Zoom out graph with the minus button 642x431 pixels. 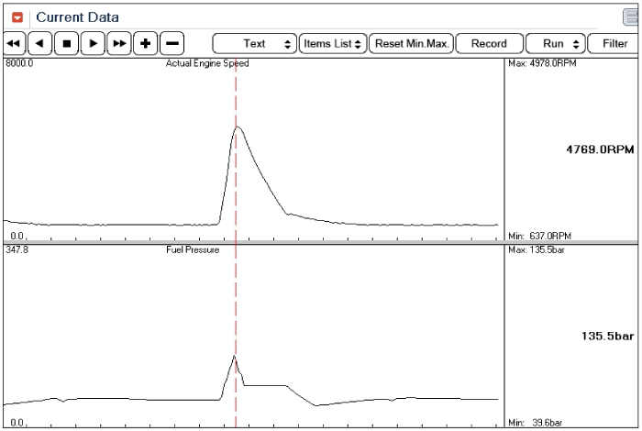(x=172, y=43)
